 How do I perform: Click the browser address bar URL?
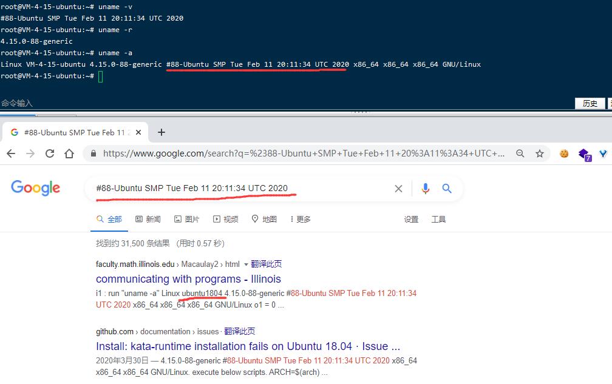[304, 153]
